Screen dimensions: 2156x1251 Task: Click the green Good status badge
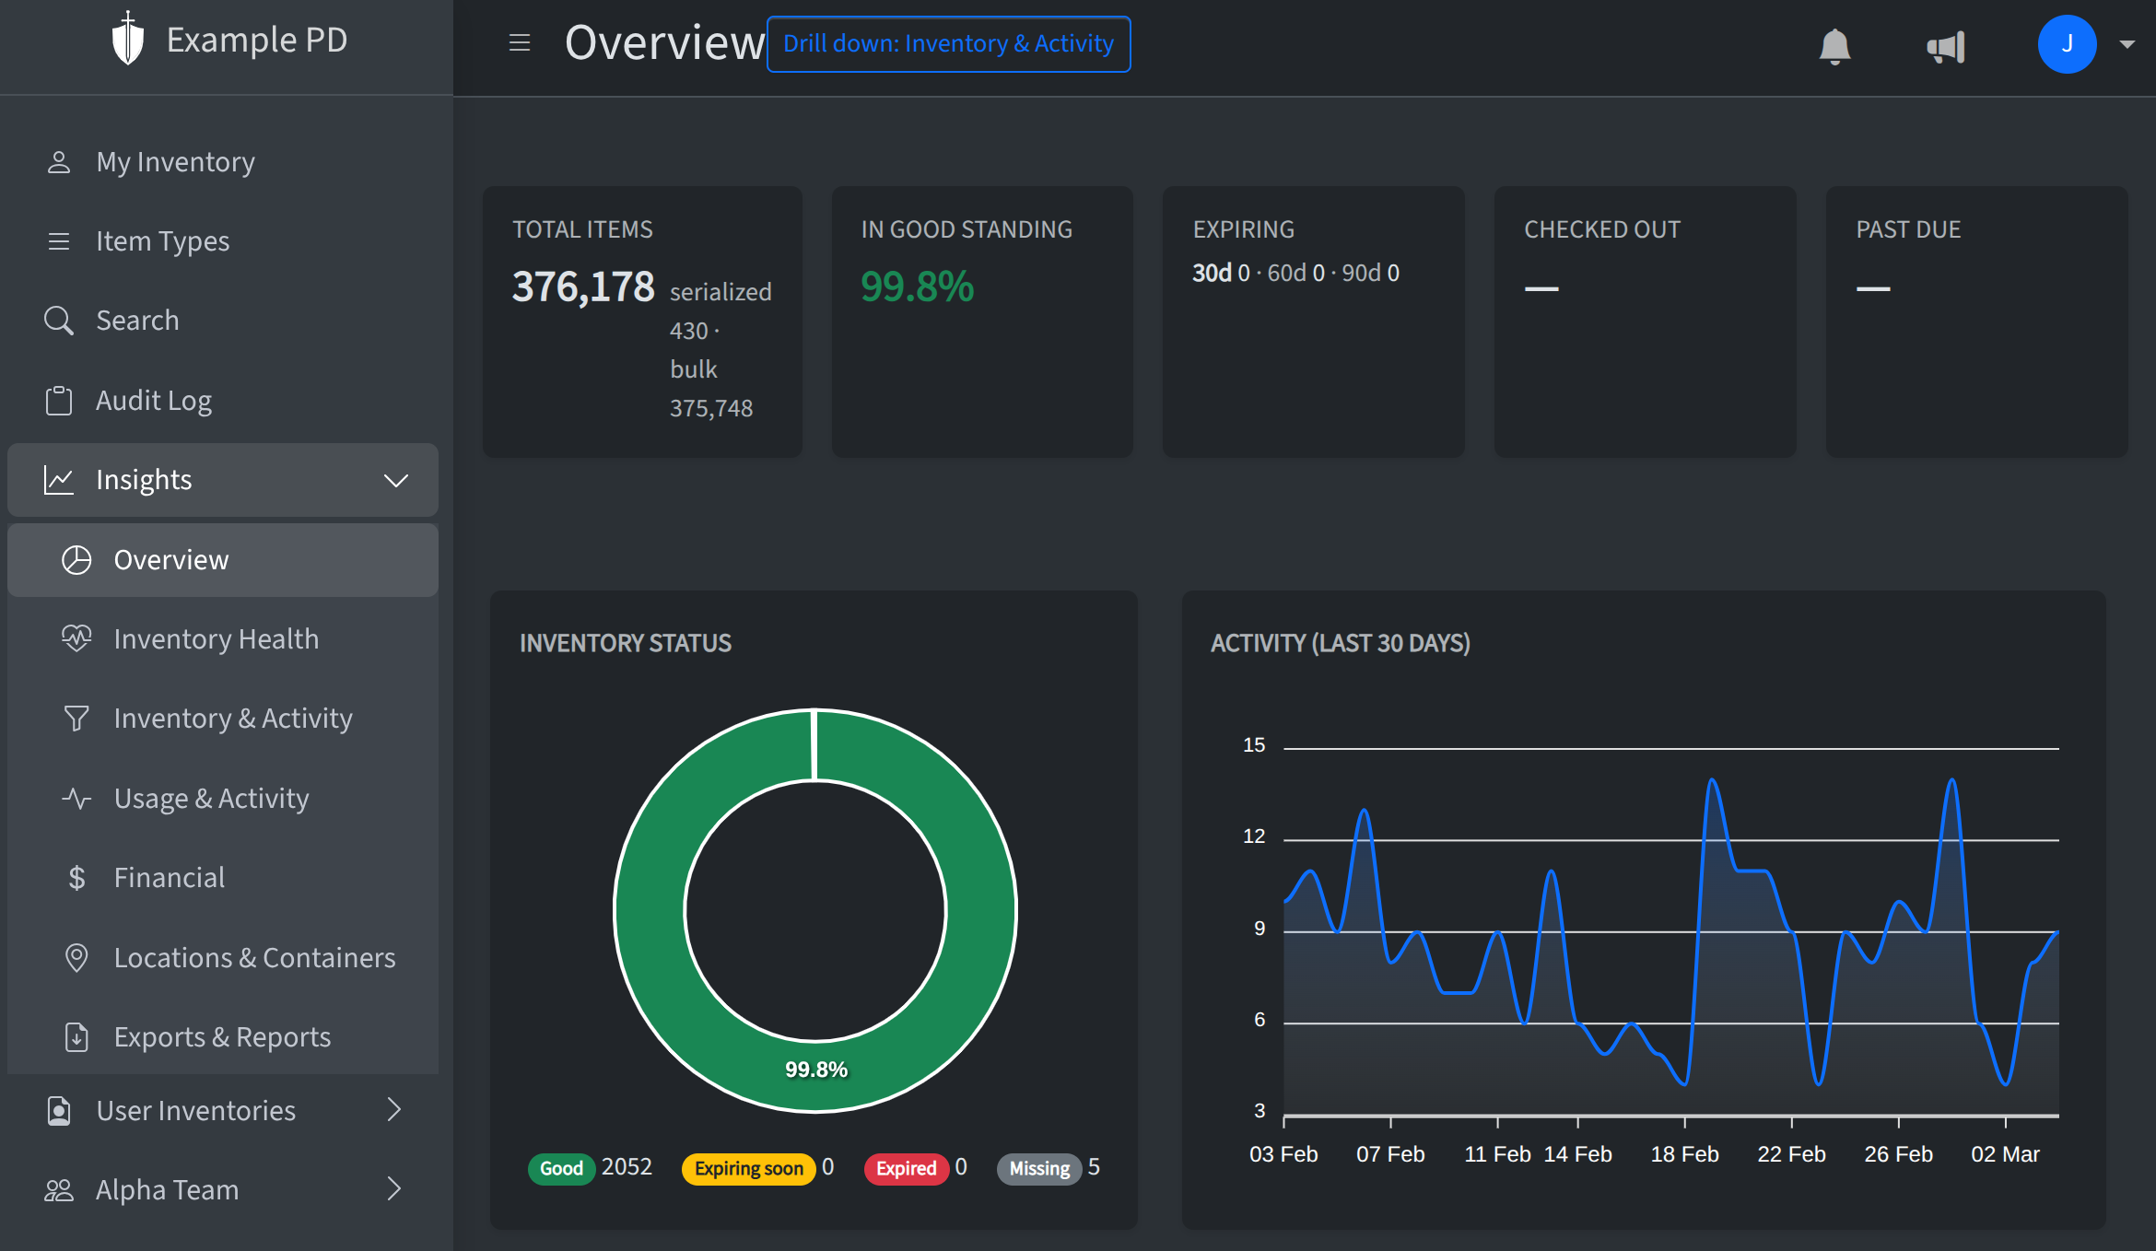[x=561, y=1168]
